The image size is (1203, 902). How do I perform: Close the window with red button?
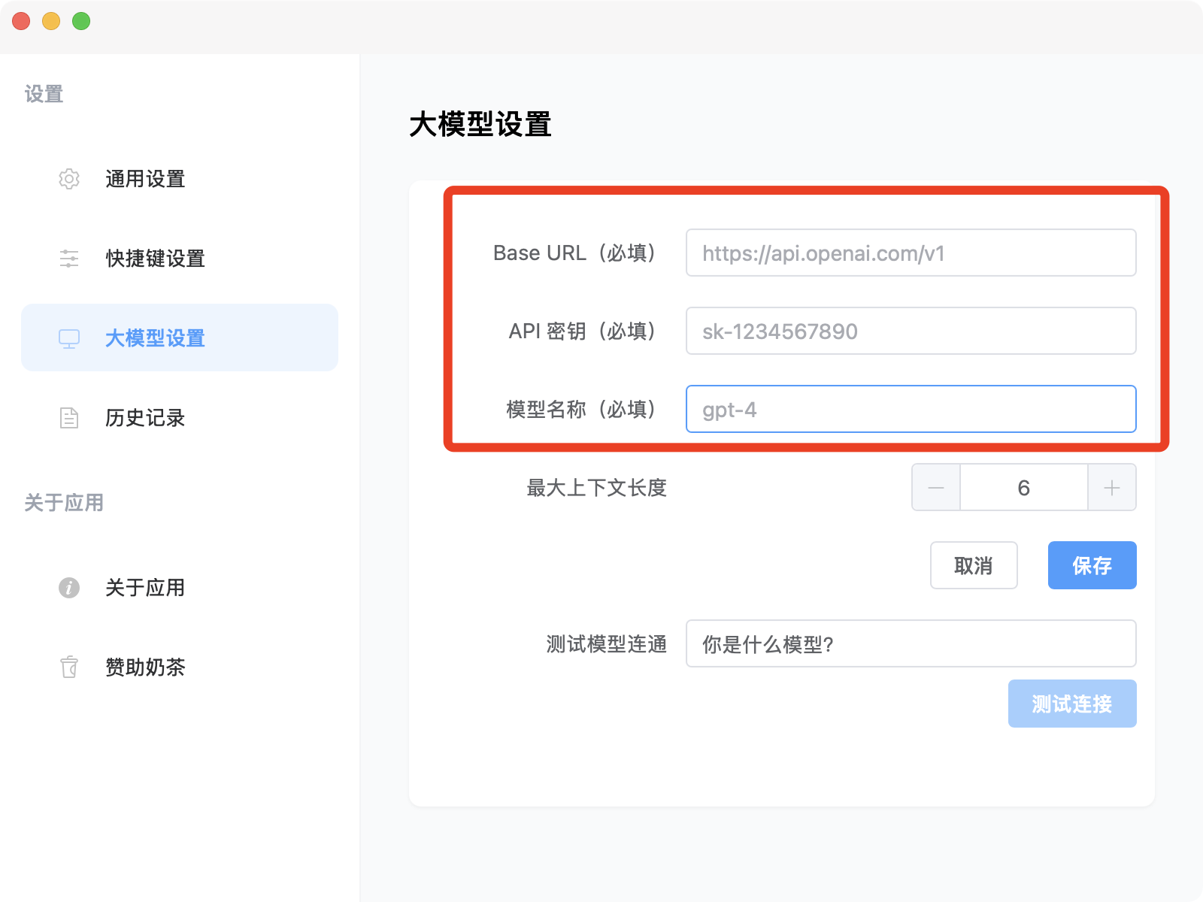(21, 21)
